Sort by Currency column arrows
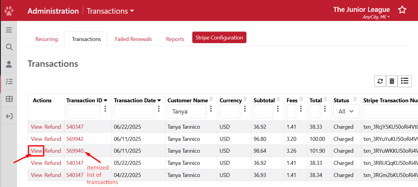 [246, 100]
